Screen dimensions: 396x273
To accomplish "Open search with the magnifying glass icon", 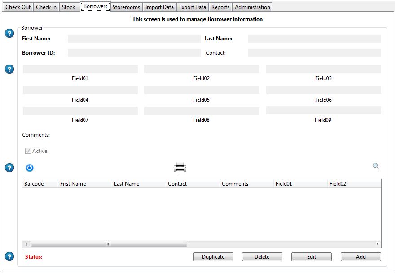I will tap(376, 166).
